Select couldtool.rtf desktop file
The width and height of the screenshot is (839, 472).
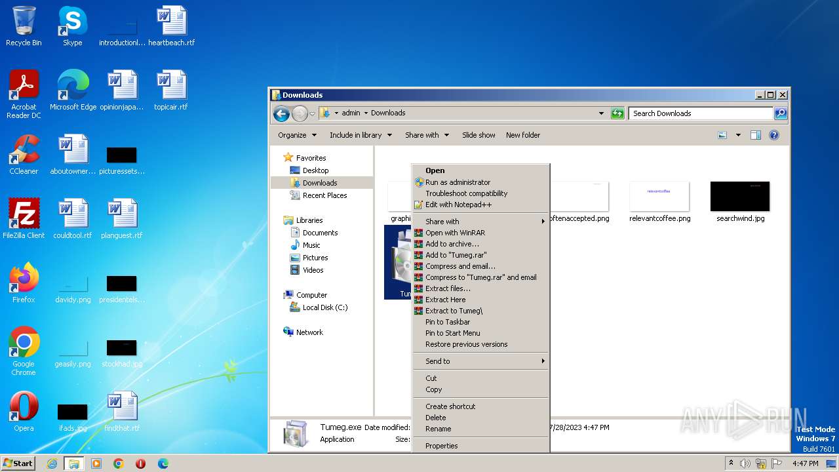click(73, 219)
